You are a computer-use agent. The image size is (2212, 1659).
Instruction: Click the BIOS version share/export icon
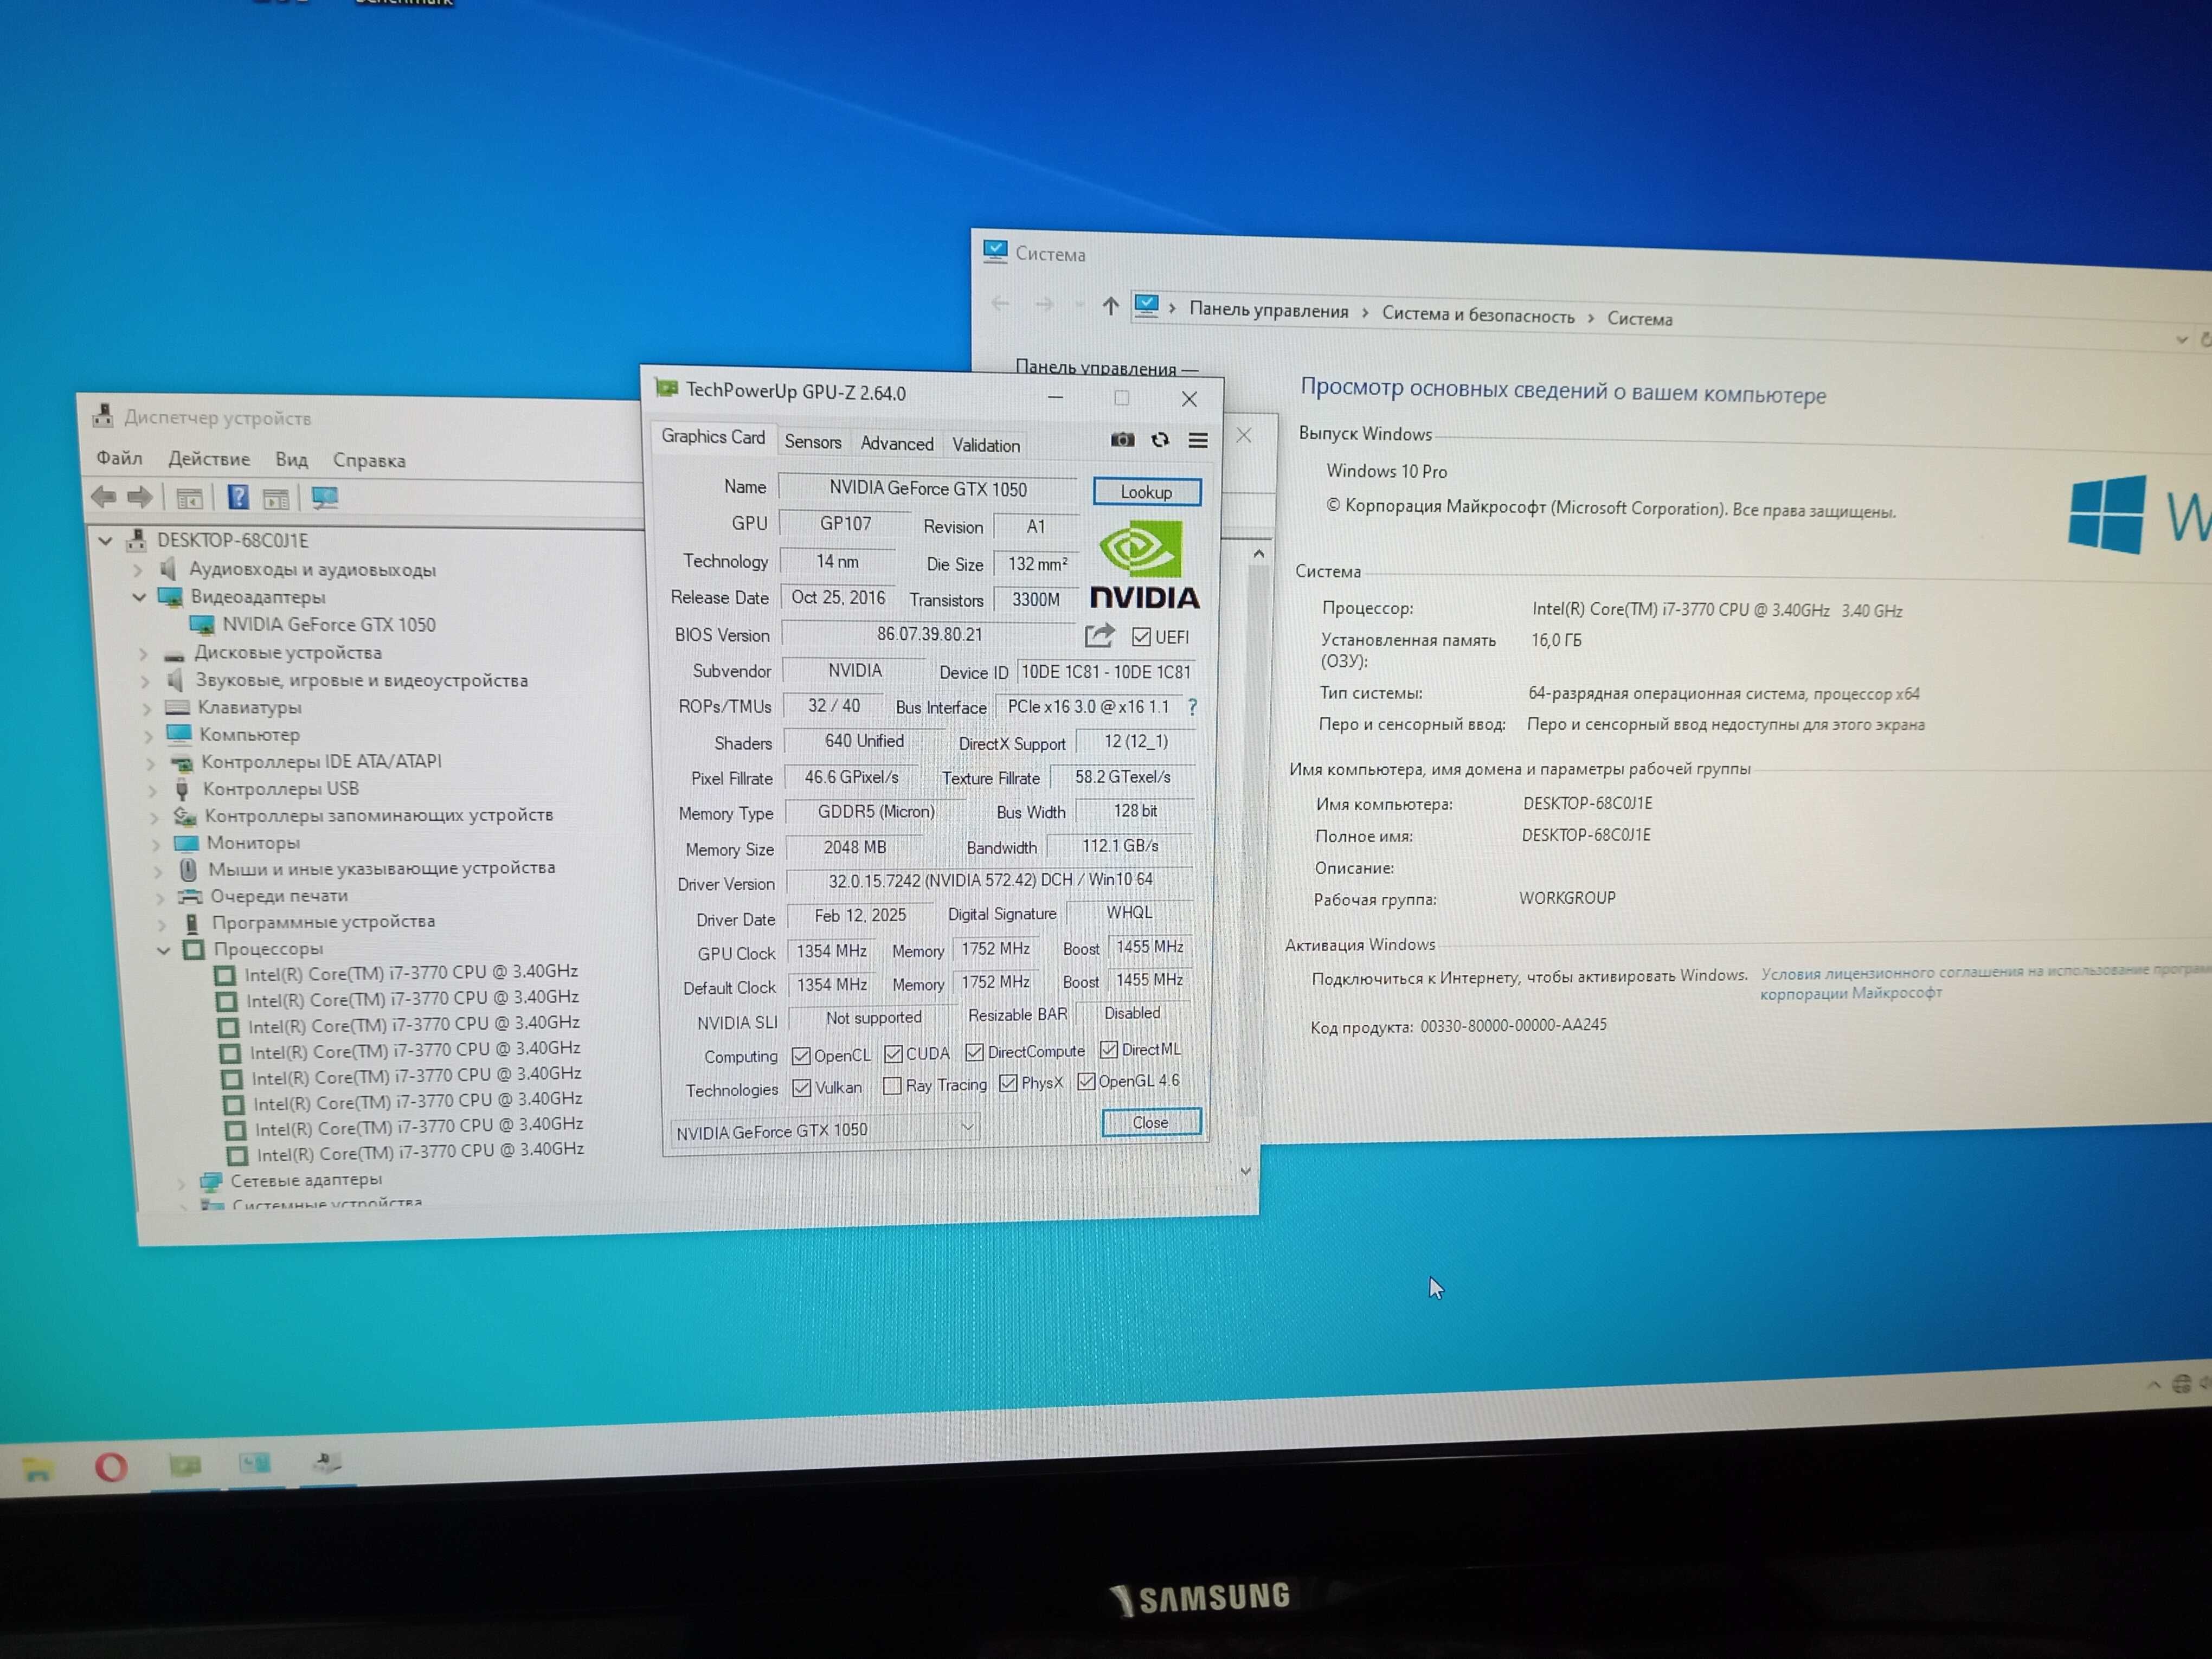[x=1099, y=635]
